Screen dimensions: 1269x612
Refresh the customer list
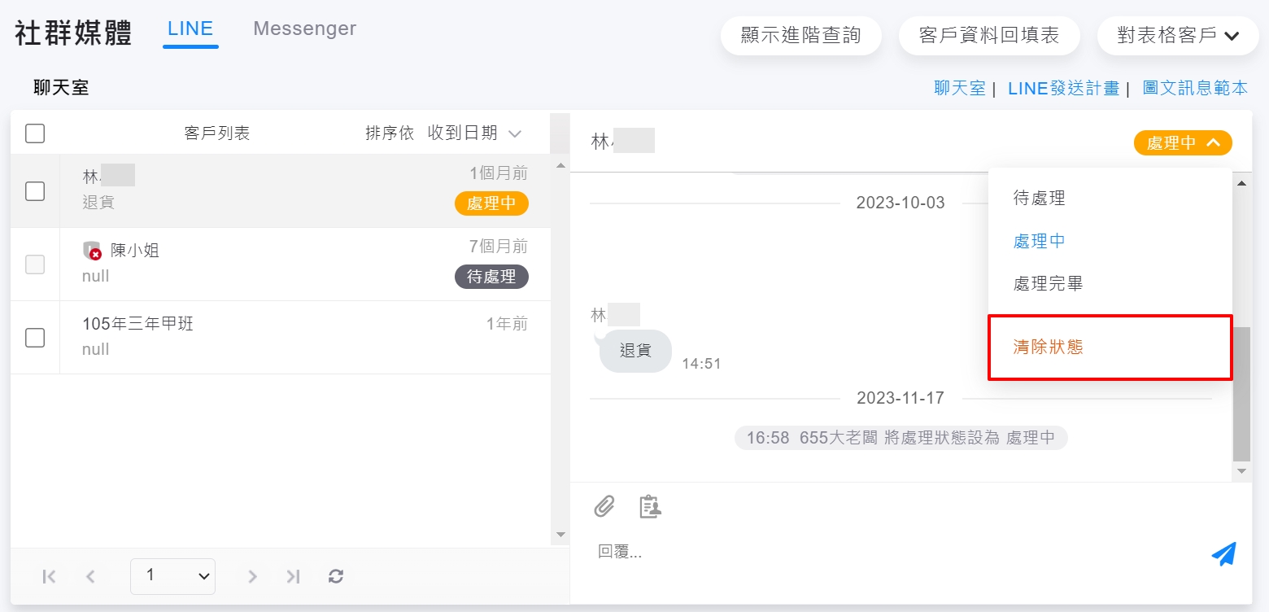pyautogui.click(x=336, y=576)
